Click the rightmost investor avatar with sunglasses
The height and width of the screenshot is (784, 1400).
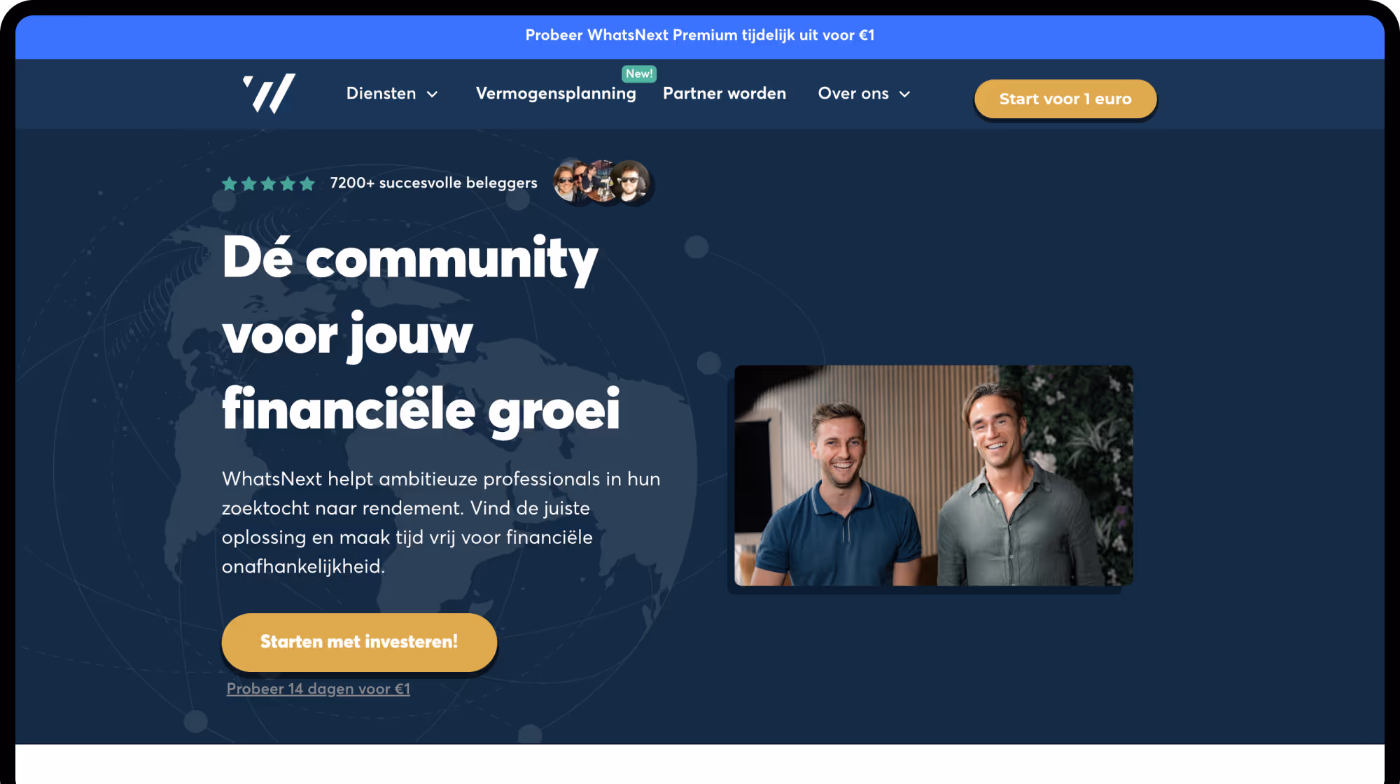[x=631, y=181]
